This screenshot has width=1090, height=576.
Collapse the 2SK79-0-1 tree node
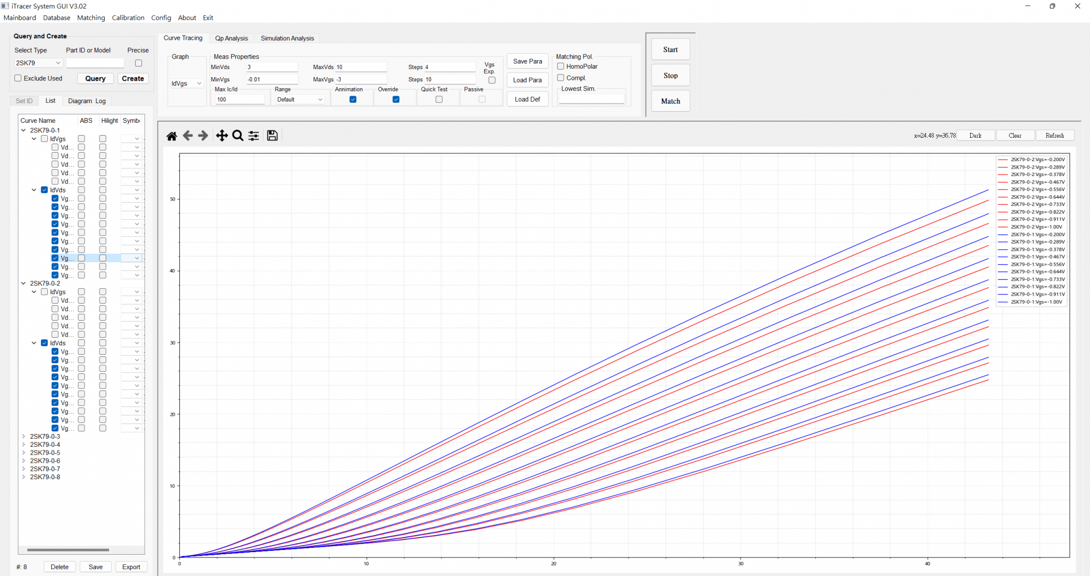point(23,130)
